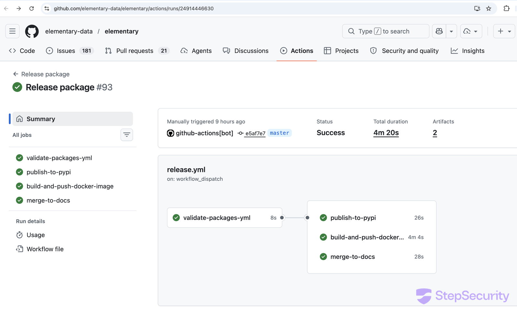Reload the page with refresh icon
The image size is (517, 312).
pyautogui.click(x=31, y=8)
